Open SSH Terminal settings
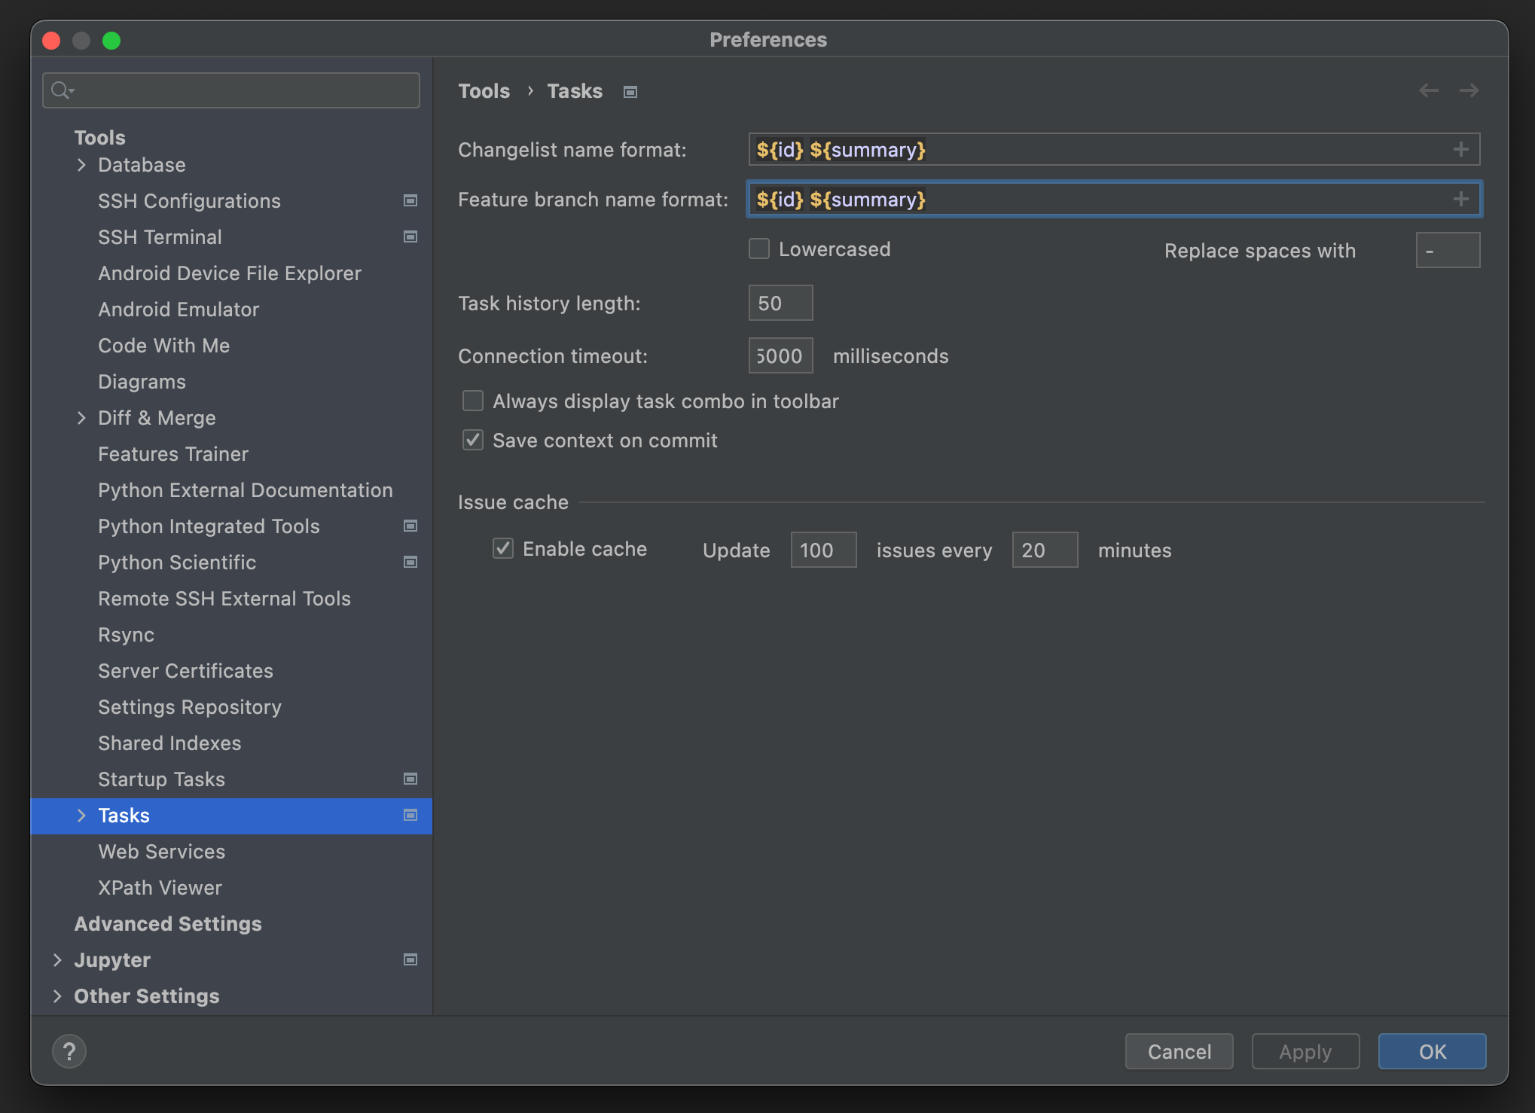 point(160,237)
